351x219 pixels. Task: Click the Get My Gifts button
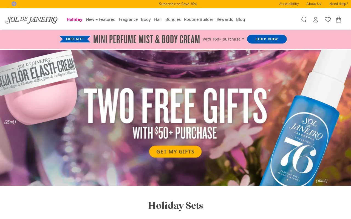tap(175, 152)
